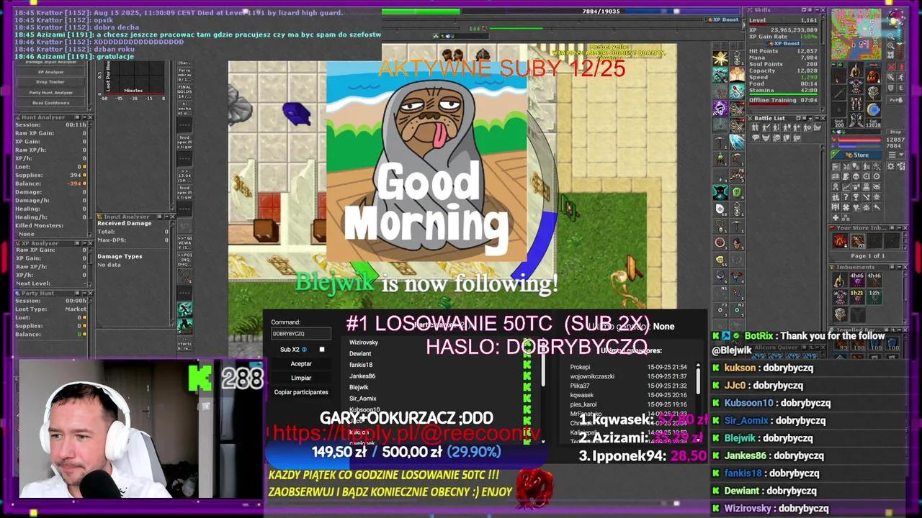Open the Boss Cooldowns entry

point(50,103)
